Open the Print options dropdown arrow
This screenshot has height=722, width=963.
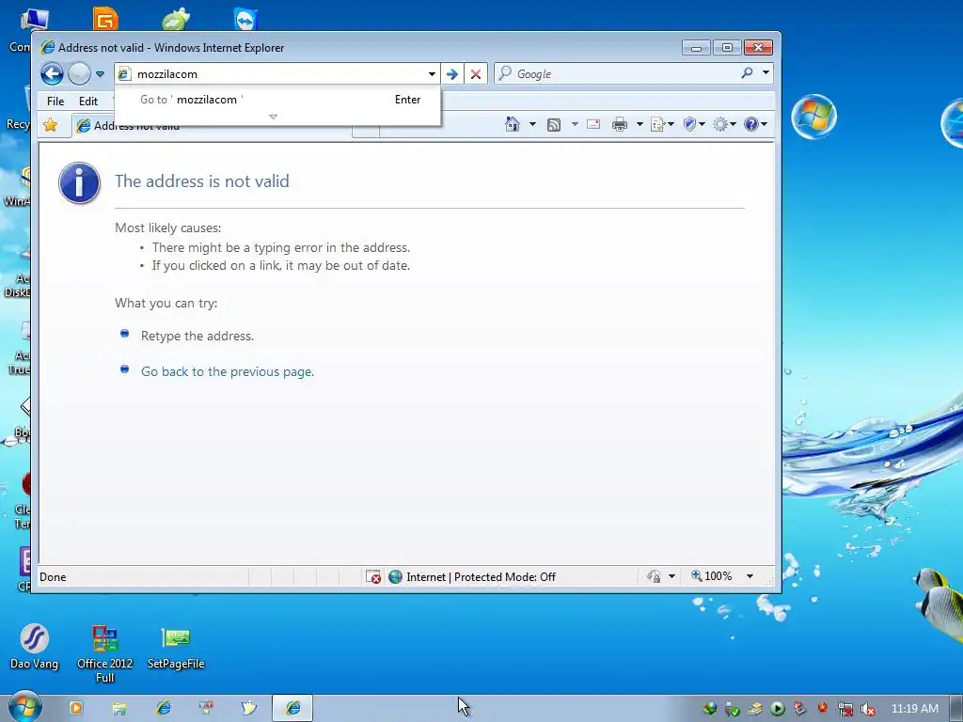pyautogui.click(x=639, y=125)
